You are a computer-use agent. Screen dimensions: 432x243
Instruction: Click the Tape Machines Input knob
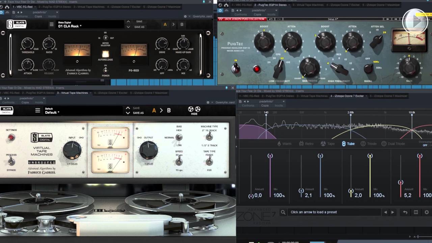(72, 150)
